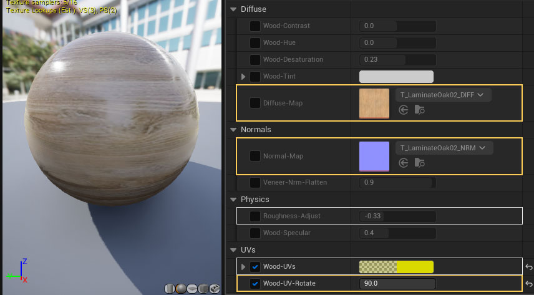
Task: Open the T_LaminateOak02_NRM texture dropdown
Action: [x=444, y=148]
